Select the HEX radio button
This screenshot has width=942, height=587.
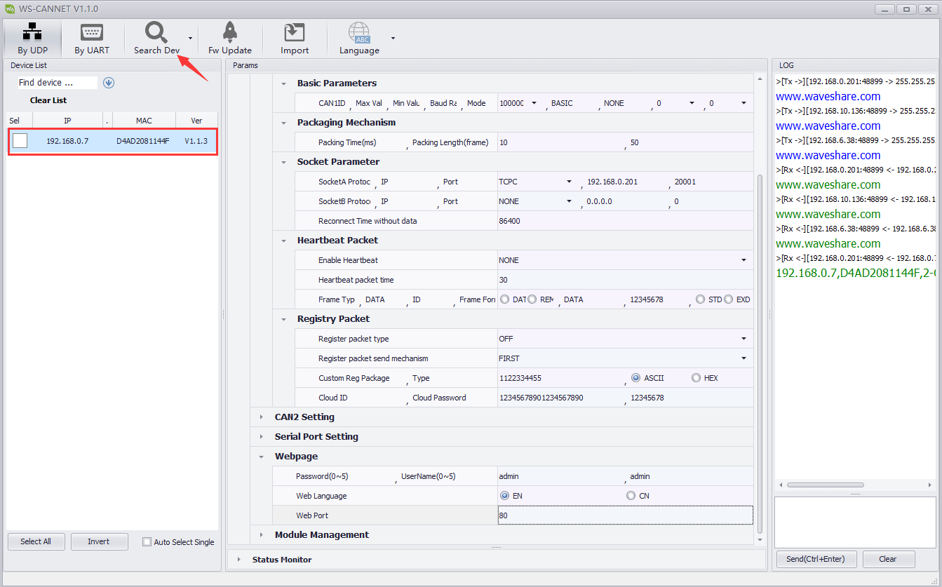pyautogui.click(x=696, y=378)
